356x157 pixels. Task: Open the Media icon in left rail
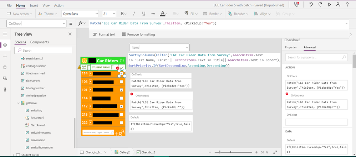[x=5, y=78]
